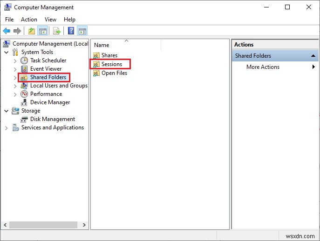
Task: Select the Sessions list entry
Action: tap(112, 64)
